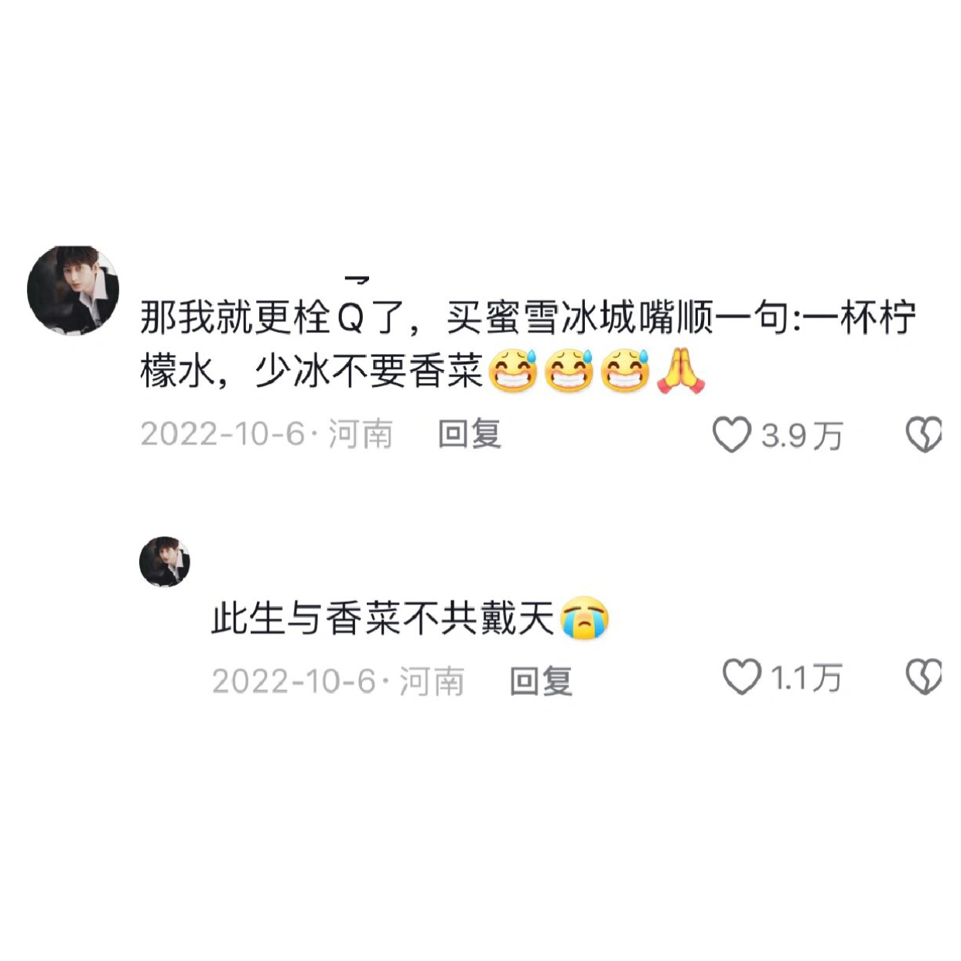The width and height of the screenshot is (961, 961).
Task: Open the large commenter profile avatar
Action: 73,291
